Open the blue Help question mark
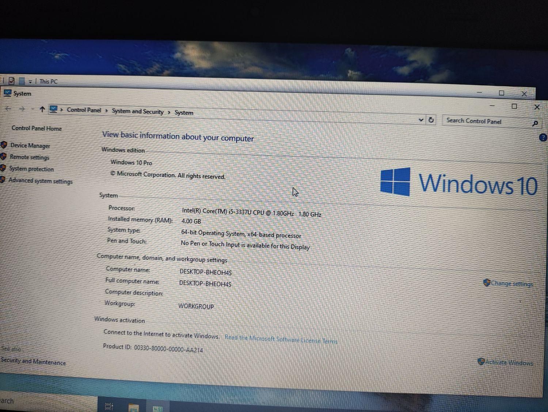The width and height of the screenshot is (548, 412). 543,138
